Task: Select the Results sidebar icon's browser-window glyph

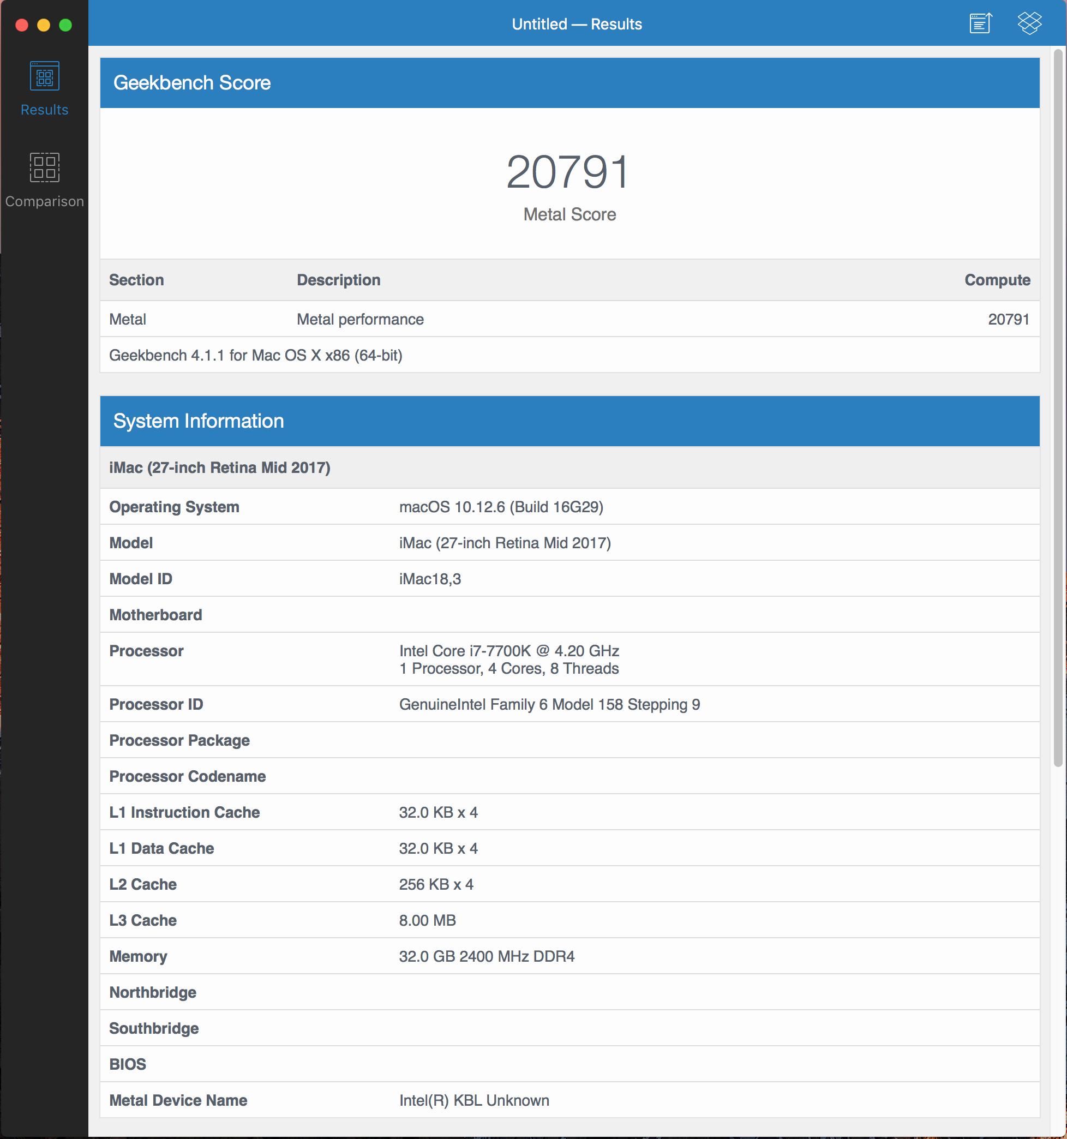Action: [x=44, y=75]
